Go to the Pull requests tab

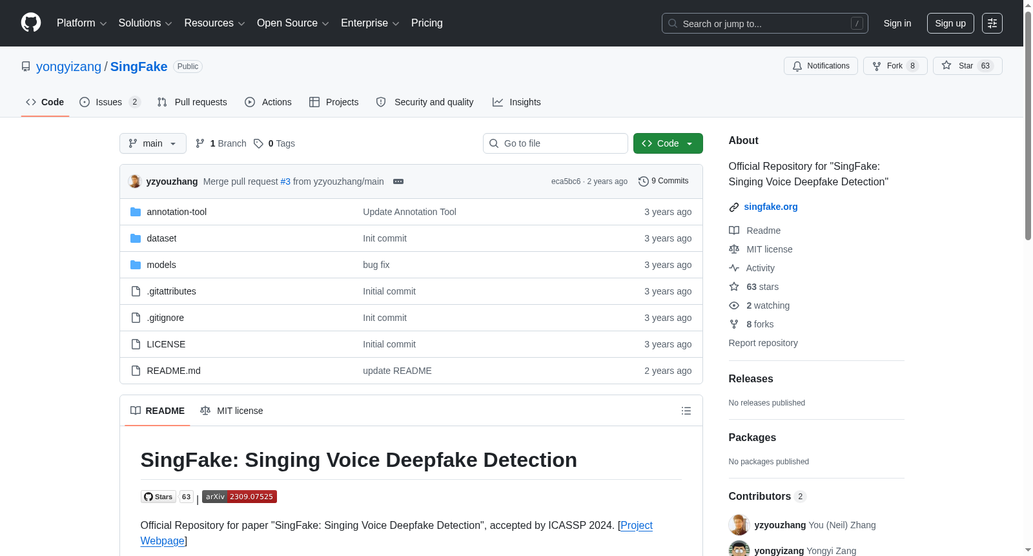pyautogui.click(x=192, y=102)
